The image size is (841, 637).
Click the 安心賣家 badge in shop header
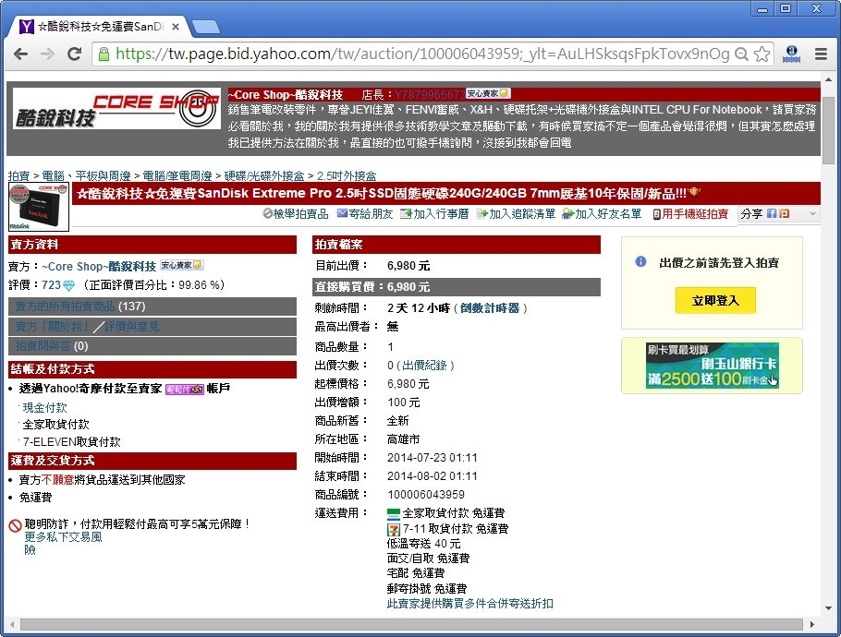pyautogui.click(x=488, y=94)
